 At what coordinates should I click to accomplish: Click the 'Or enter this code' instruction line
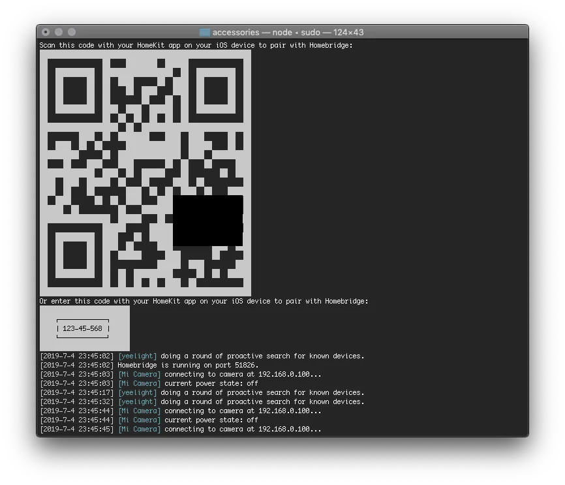[x=204, y=301]
